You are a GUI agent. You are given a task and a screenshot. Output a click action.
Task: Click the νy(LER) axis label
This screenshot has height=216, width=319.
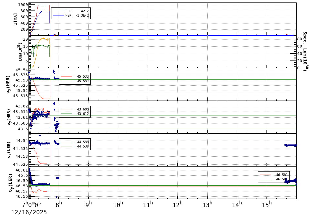tap(11, 183)
